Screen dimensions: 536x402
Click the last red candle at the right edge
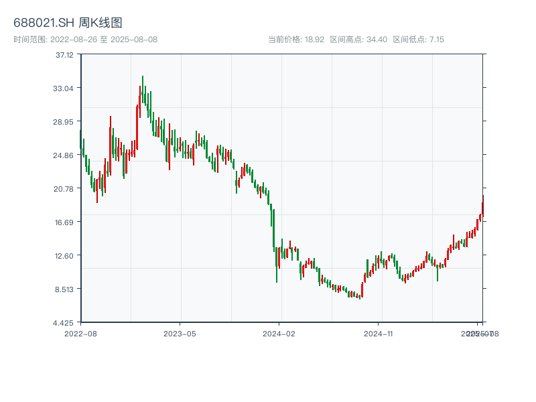pyautogui.click(x=483, y=206)
